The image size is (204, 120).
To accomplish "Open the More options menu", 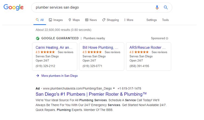I will point(129,20).
